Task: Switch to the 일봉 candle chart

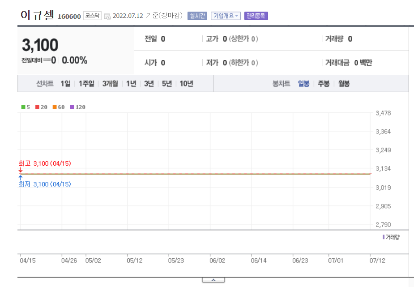Action: tap(303, 84)
